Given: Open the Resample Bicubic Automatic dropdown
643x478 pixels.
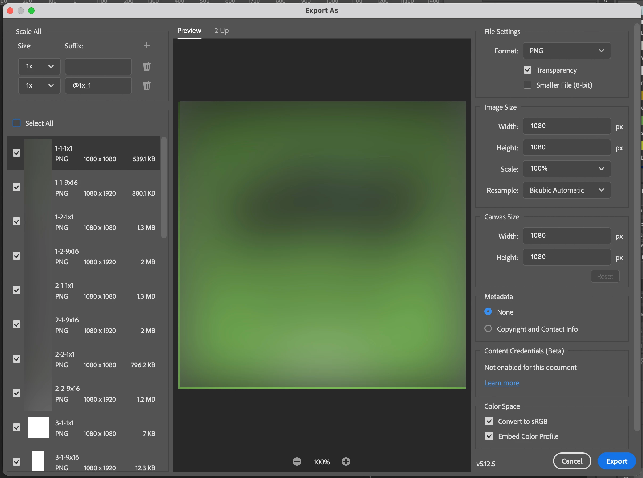Looking at the screenshot, I should tap(566, 190).
